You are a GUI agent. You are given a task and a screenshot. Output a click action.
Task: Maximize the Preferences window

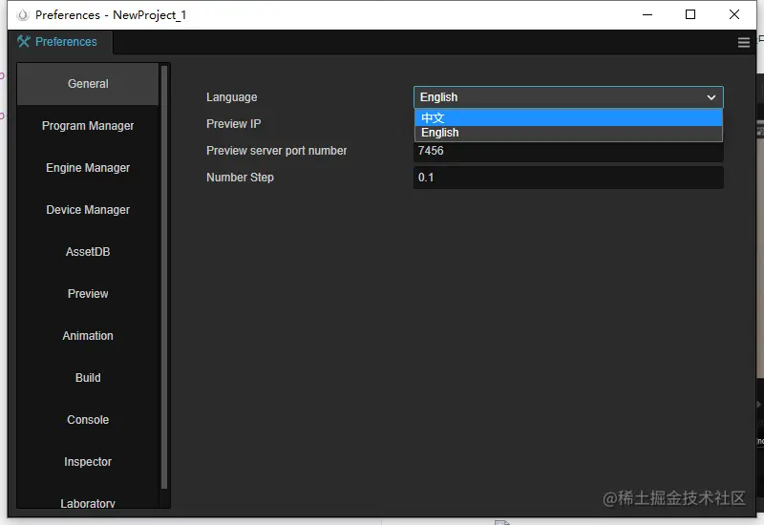tap(690, 14)
